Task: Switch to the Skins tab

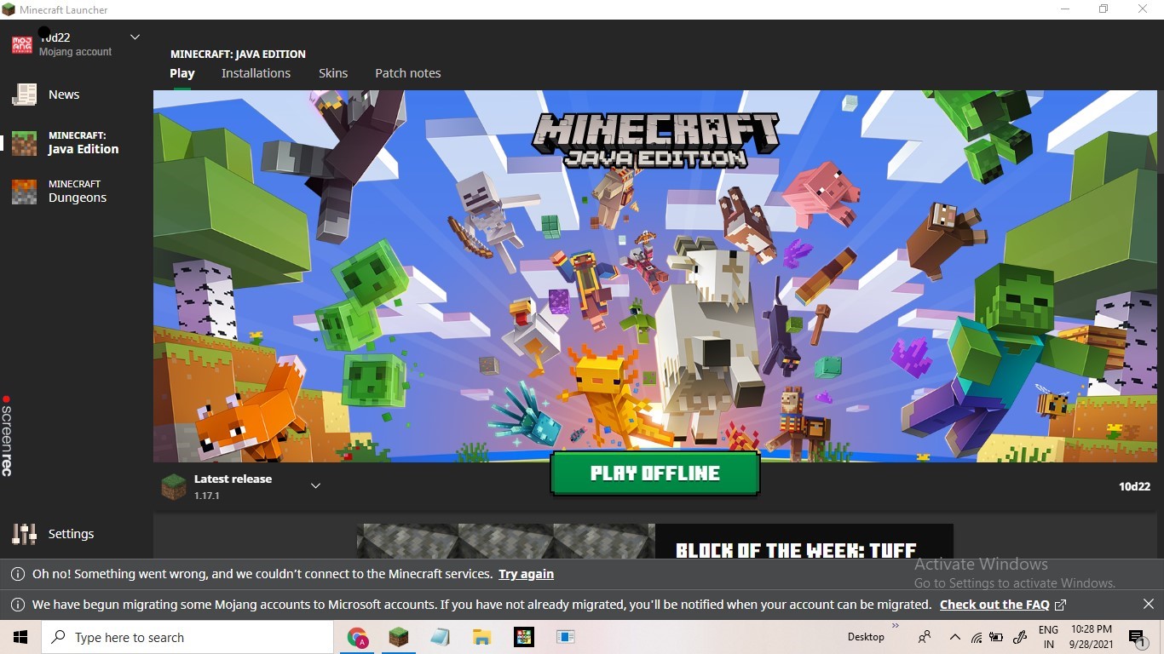Action: click(x=333, y=73)
